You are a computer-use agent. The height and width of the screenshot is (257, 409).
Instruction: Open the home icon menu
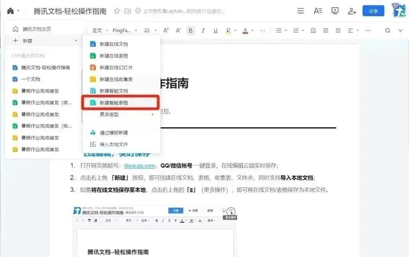click(x=10, y=11)
